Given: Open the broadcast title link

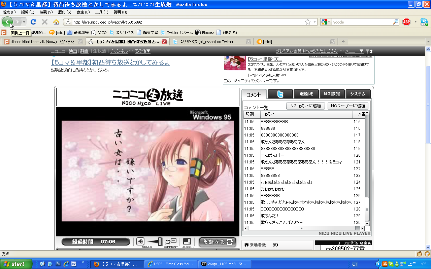Looking at the screenshot, I should tap(110, 63).
